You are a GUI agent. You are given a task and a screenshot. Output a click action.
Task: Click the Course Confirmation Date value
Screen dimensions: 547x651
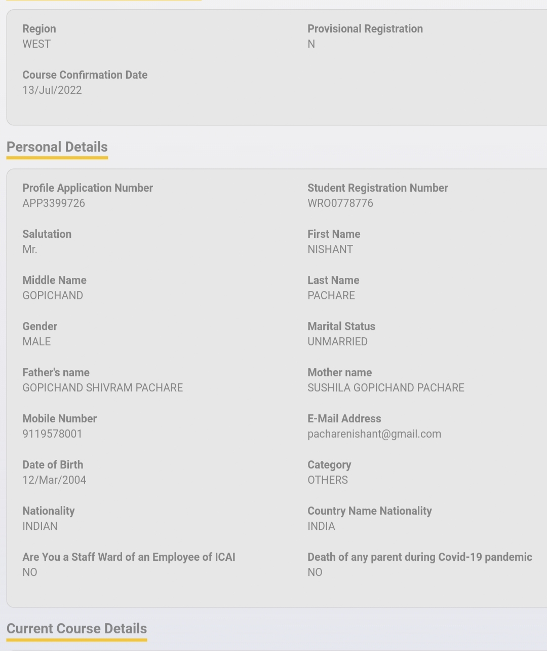[52, 90]
